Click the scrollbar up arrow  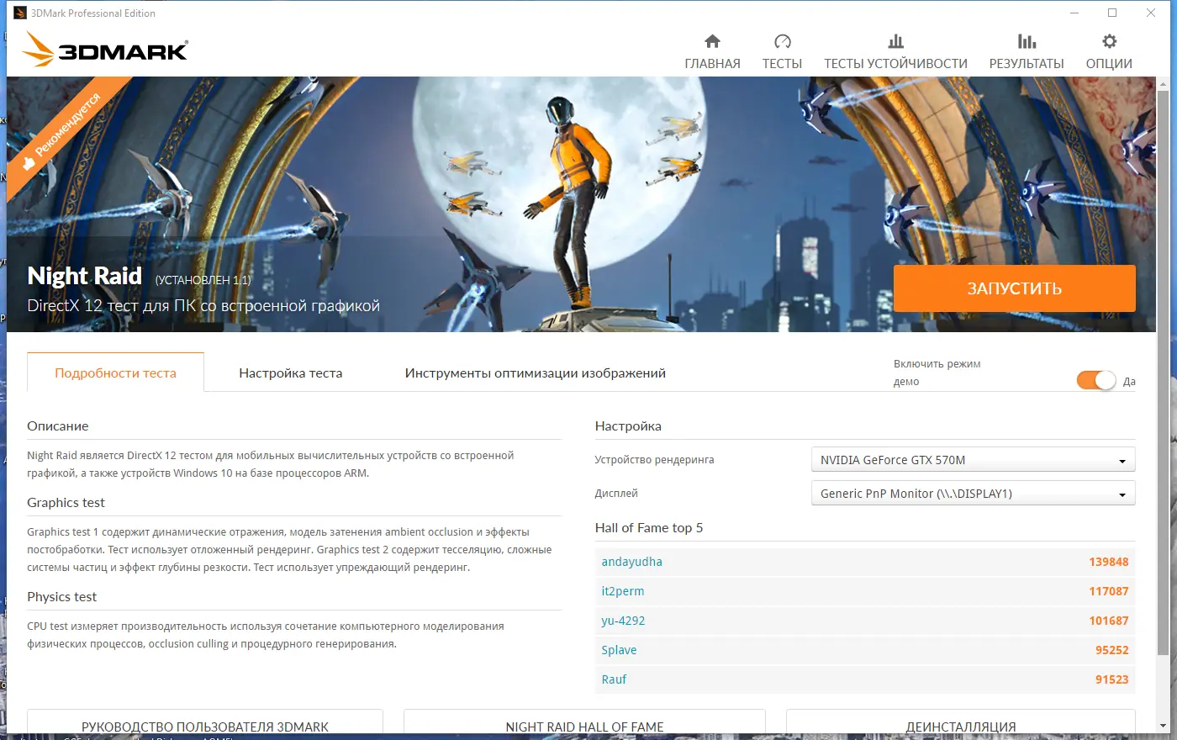click(1164, 83)
